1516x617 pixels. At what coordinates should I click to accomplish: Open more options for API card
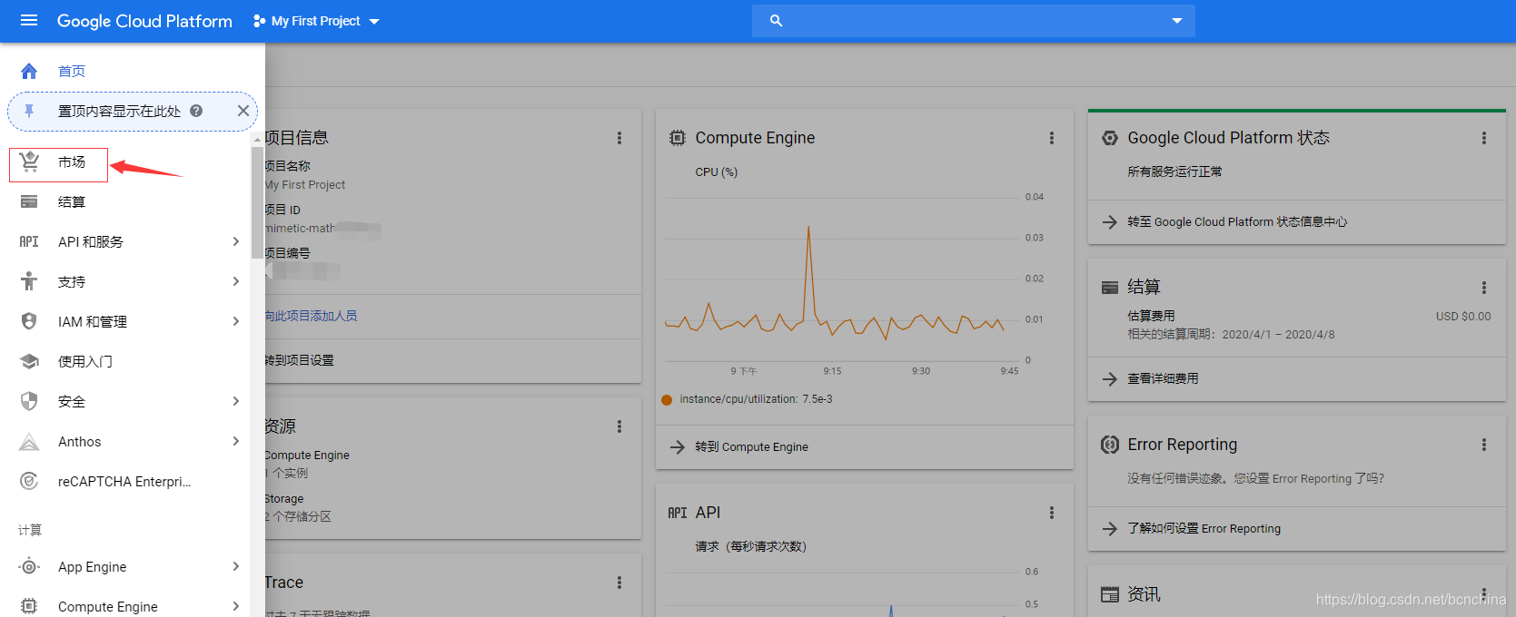pyautogui.click(x=1052, y=513)
